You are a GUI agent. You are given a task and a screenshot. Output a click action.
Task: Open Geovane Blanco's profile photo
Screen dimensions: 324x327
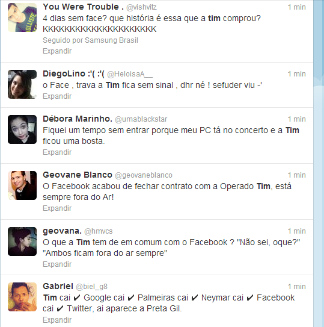pos(22,185)
